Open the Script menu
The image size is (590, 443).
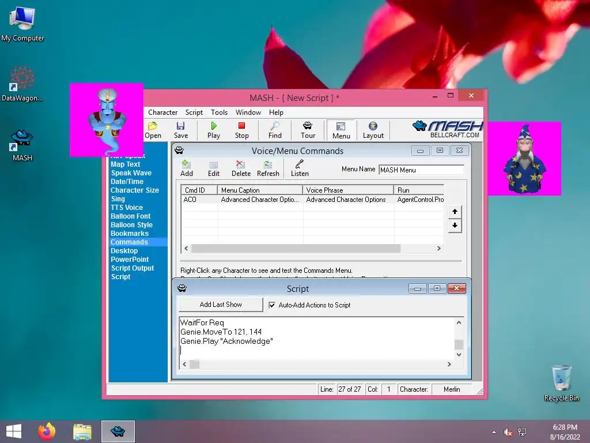[194, 112]
